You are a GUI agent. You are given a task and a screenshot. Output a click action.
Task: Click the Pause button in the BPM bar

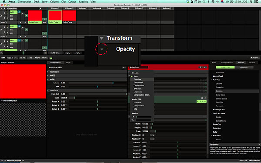click(44, 58)
